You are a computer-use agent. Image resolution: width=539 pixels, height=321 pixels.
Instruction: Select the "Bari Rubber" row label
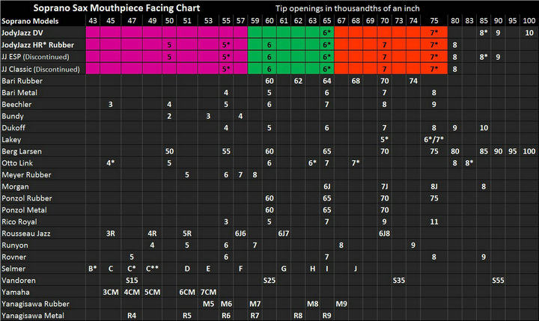pyautogui.click(x=22, y=81)
